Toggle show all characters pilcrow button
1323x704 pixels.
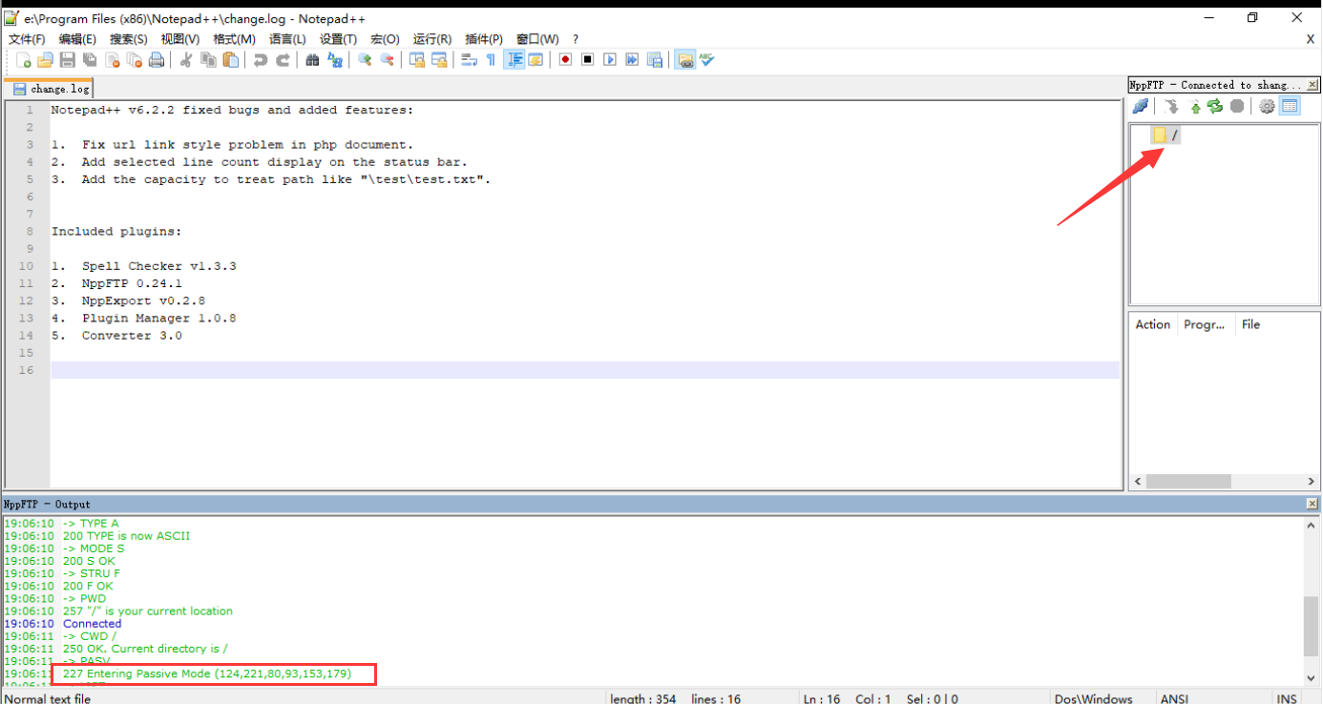coord(491,60)
